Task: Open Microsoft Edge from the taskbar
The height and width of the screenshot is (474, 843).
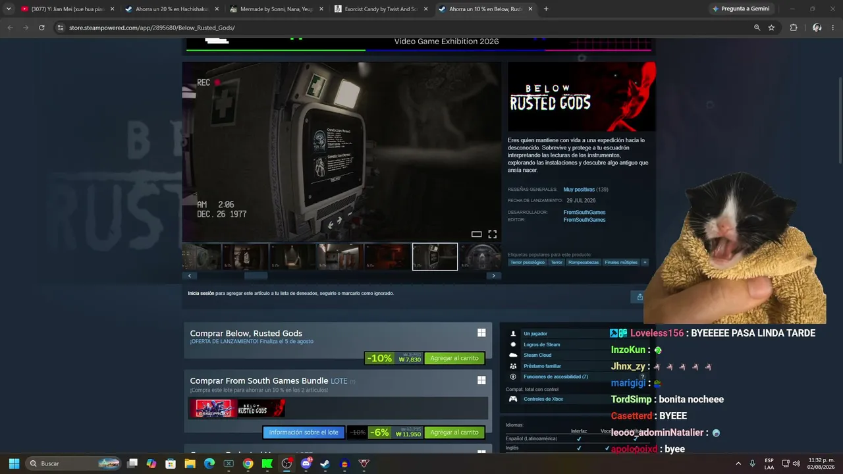Action: (x=209, y=463)
